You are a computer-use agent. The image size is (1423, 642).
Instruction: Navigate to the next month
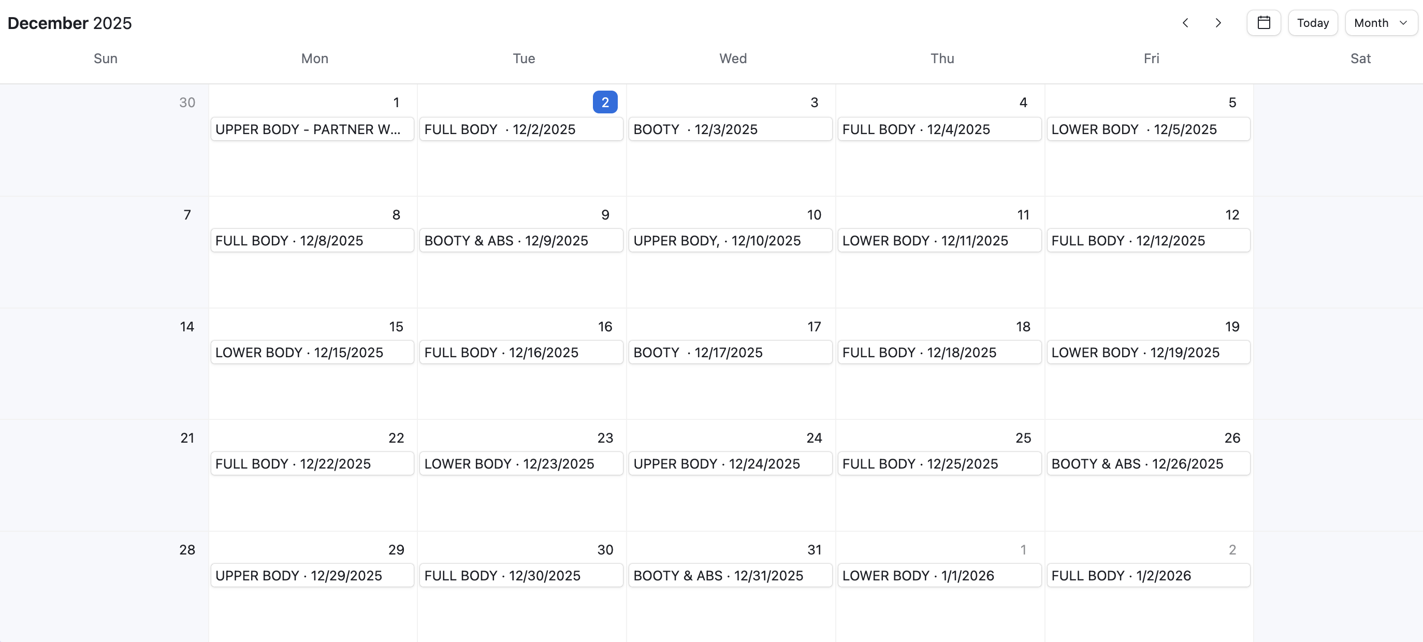pyautogui.click(x=1218, y=23)
